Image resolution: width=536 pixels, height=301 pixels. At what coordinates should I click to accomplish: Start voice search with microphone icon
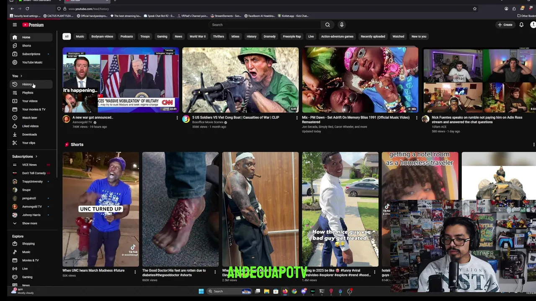[x=342, y=25]
